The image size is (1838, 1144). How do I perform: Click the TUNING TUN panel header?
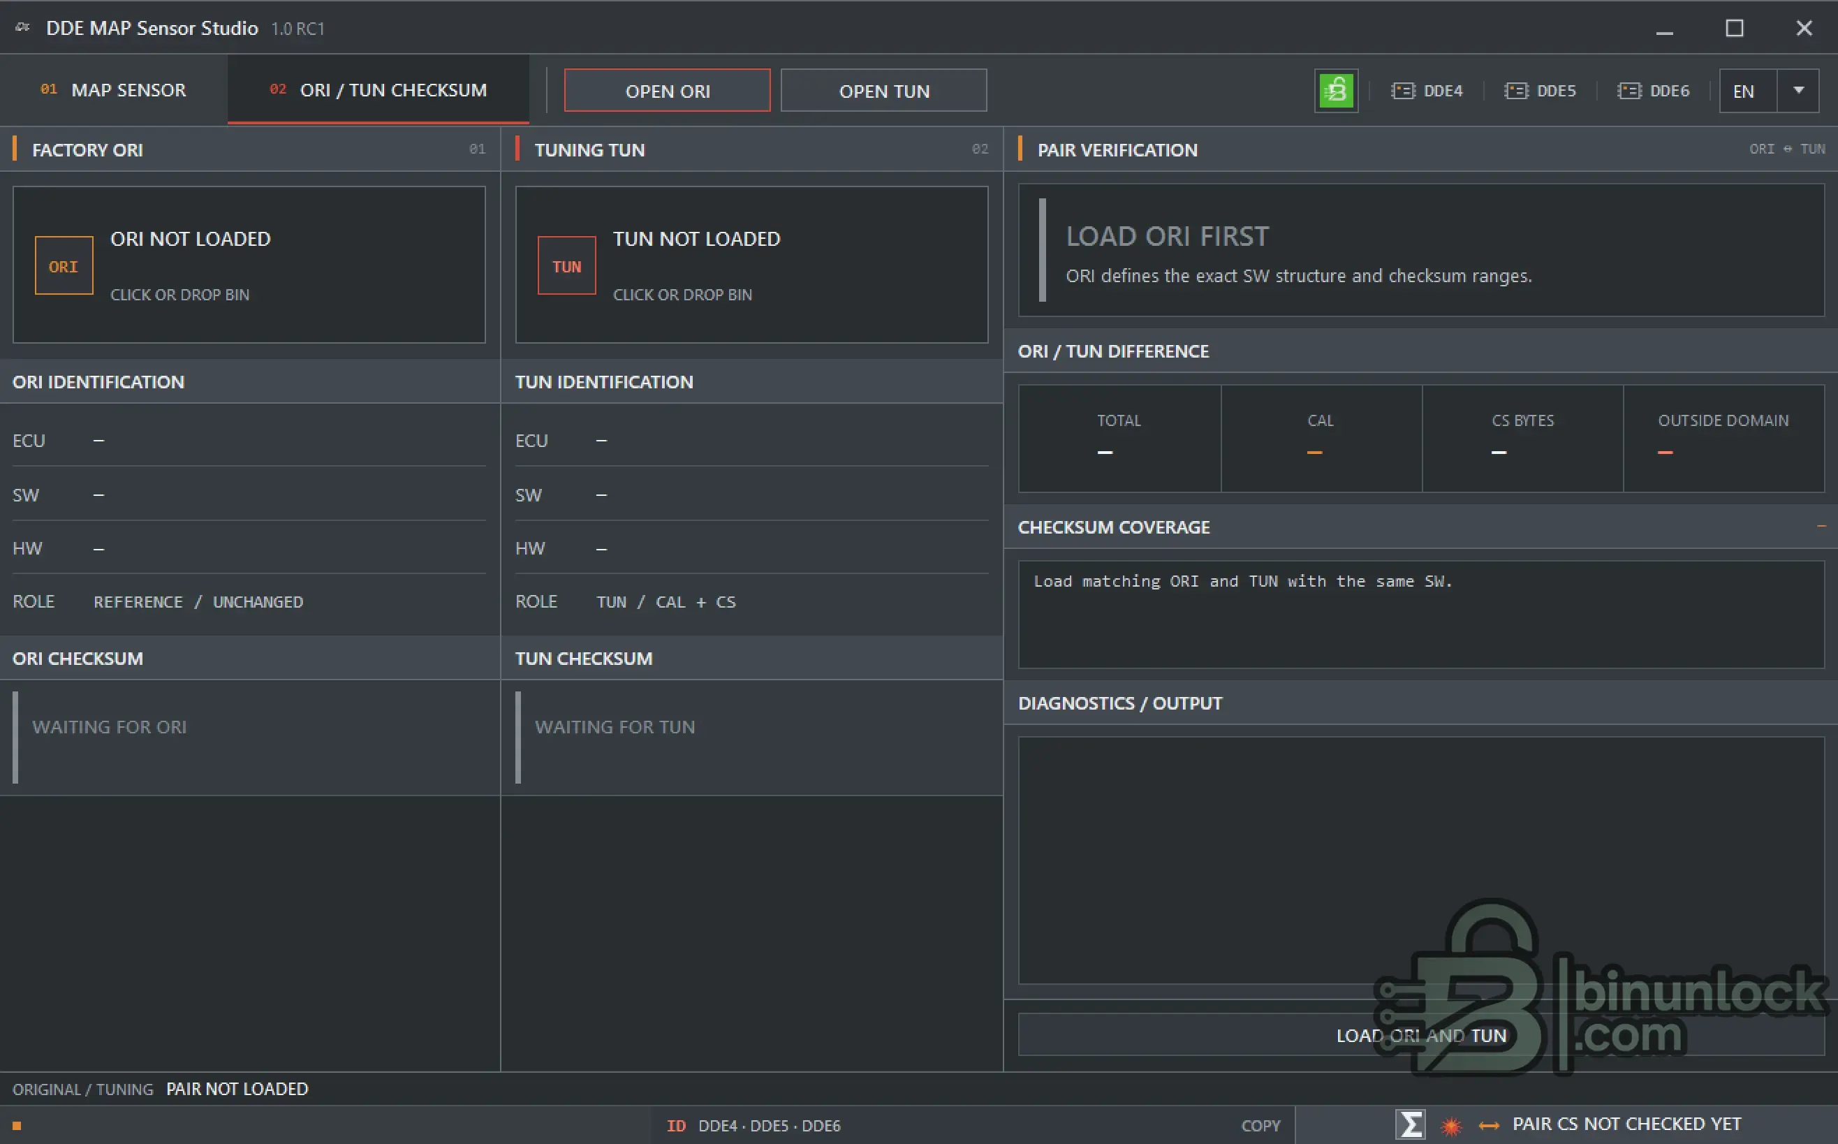pyautogui.click(x=752, y=149)
